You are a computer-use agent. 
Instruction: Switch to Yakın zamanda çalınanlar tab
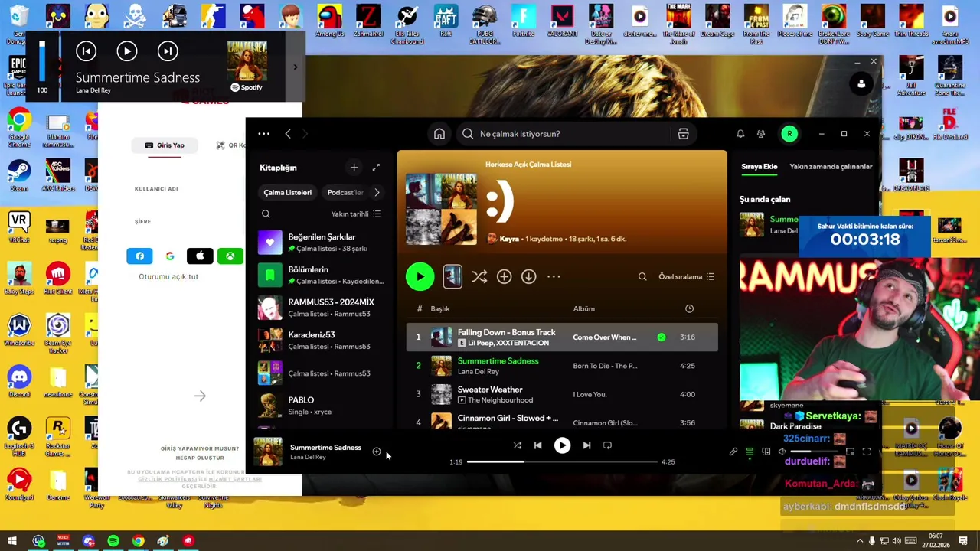click(x=831, y=167)
